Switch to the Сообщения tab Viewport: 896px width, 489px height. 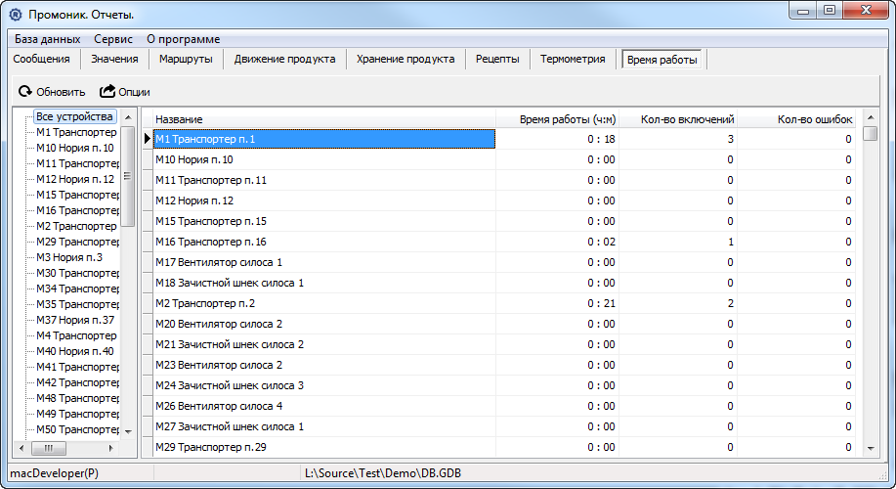pyautogui.click(x=42, y=59)
